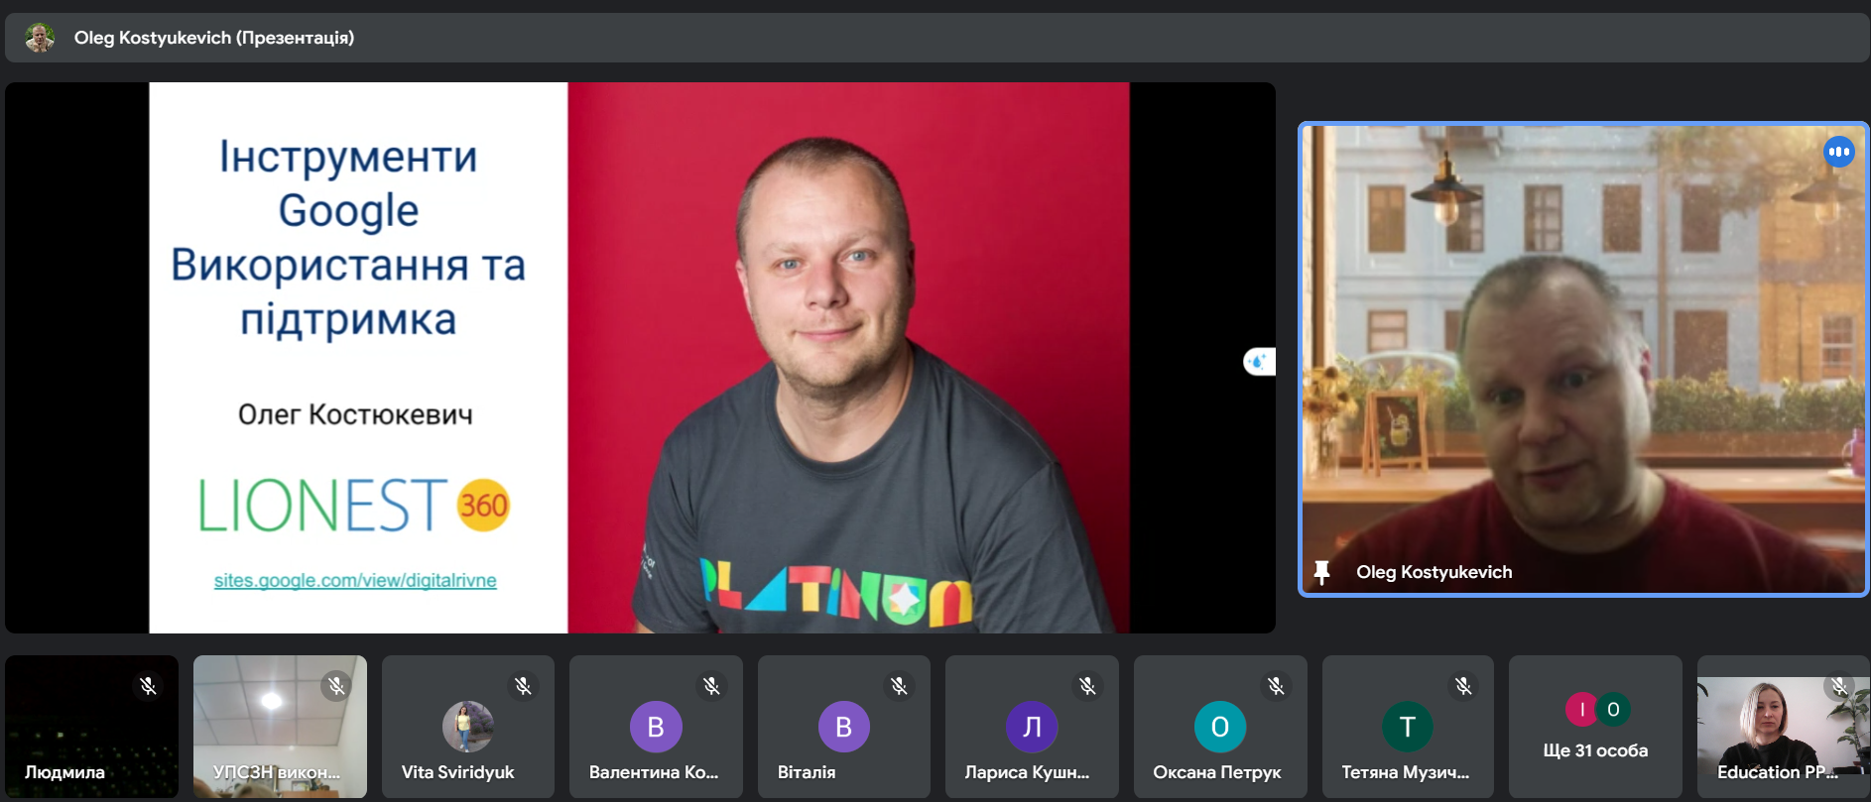Select the Oleg Kostyukevich presentation header bar

(935, 38)
